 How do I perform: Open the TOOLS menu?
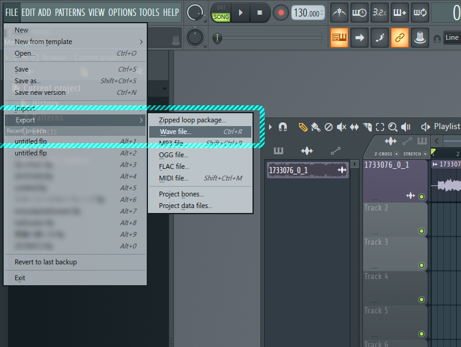tap(149, 12)
